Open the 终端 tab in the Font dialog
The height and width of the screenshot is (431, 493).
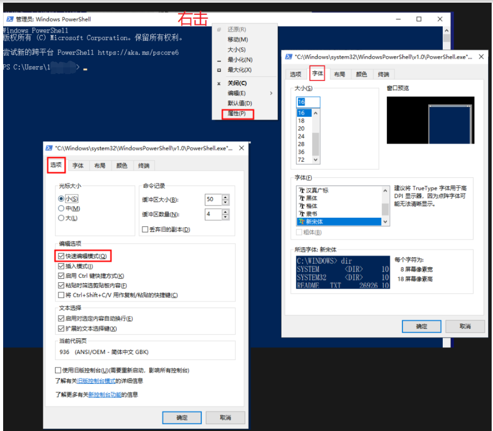click(x=383, y=75)
